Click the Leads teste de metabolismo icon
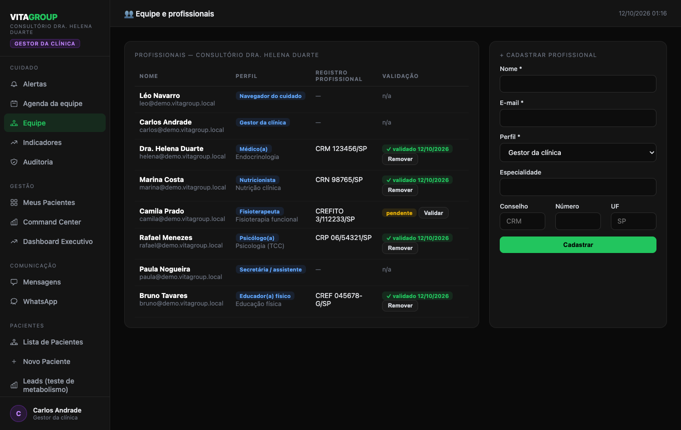 [x=14, y=385]
